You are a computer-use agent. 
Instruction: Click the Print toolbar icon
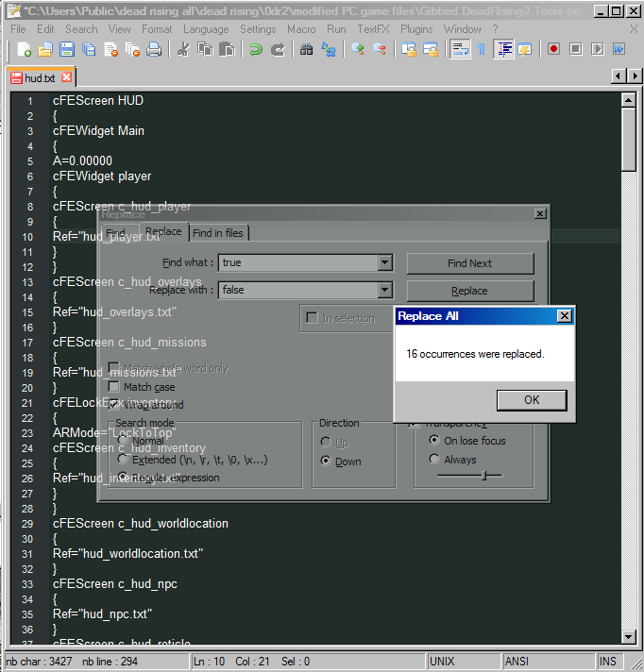tap(154, 49)
